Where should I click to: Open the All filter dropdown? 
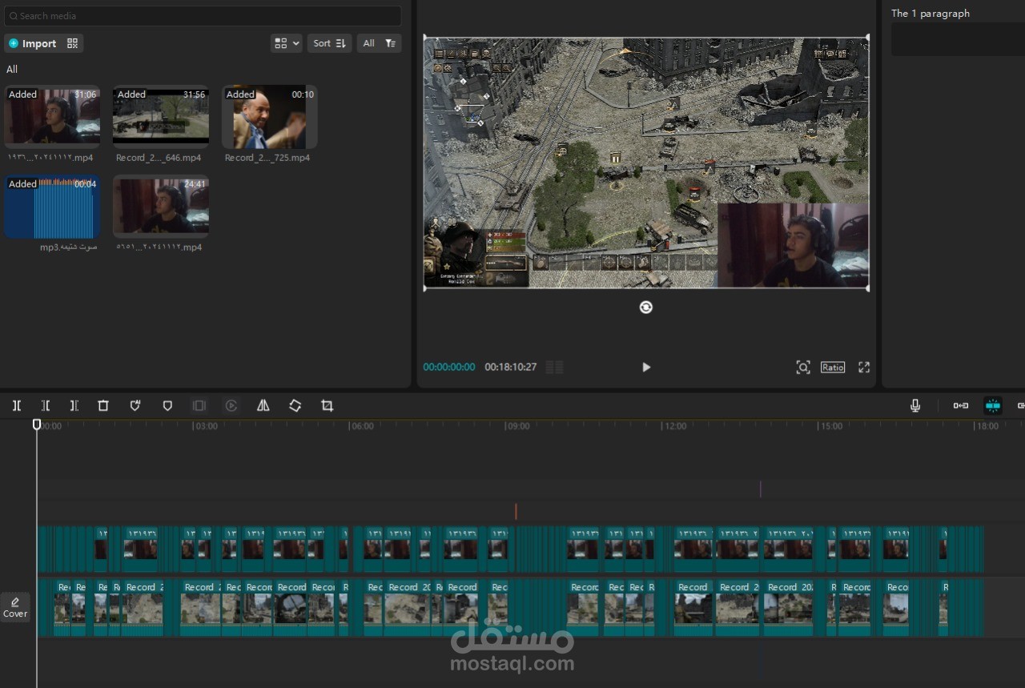point(380,43)
